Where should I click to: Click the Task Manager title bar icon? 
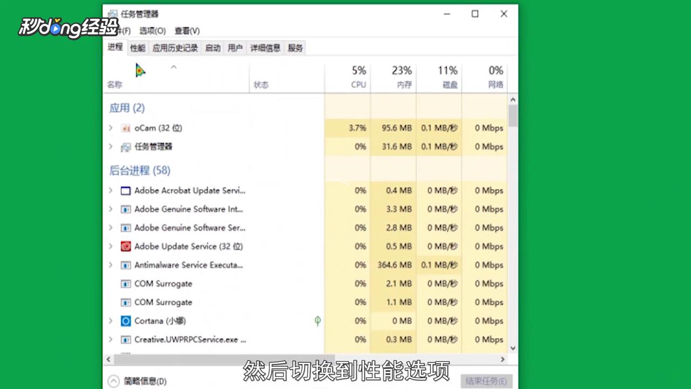tap(113, 14)
